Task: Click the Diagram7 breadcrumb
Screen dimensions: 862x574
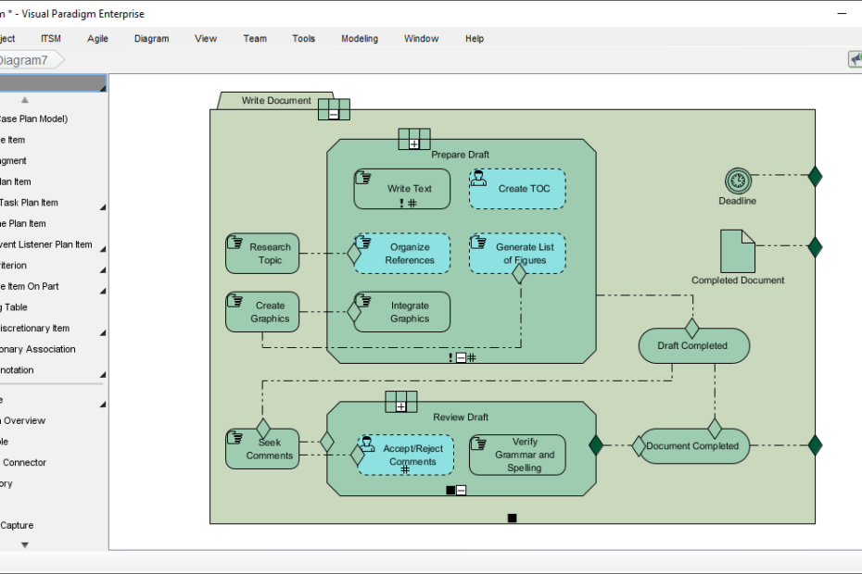Action: coord(24,60)
